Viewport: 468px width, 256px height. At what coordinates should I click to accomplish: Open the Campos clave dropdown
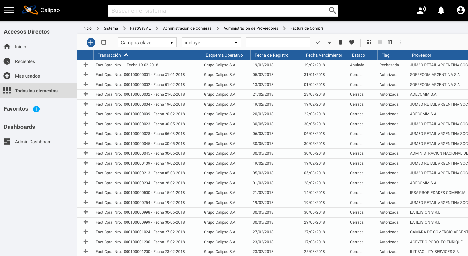point(147,42)
